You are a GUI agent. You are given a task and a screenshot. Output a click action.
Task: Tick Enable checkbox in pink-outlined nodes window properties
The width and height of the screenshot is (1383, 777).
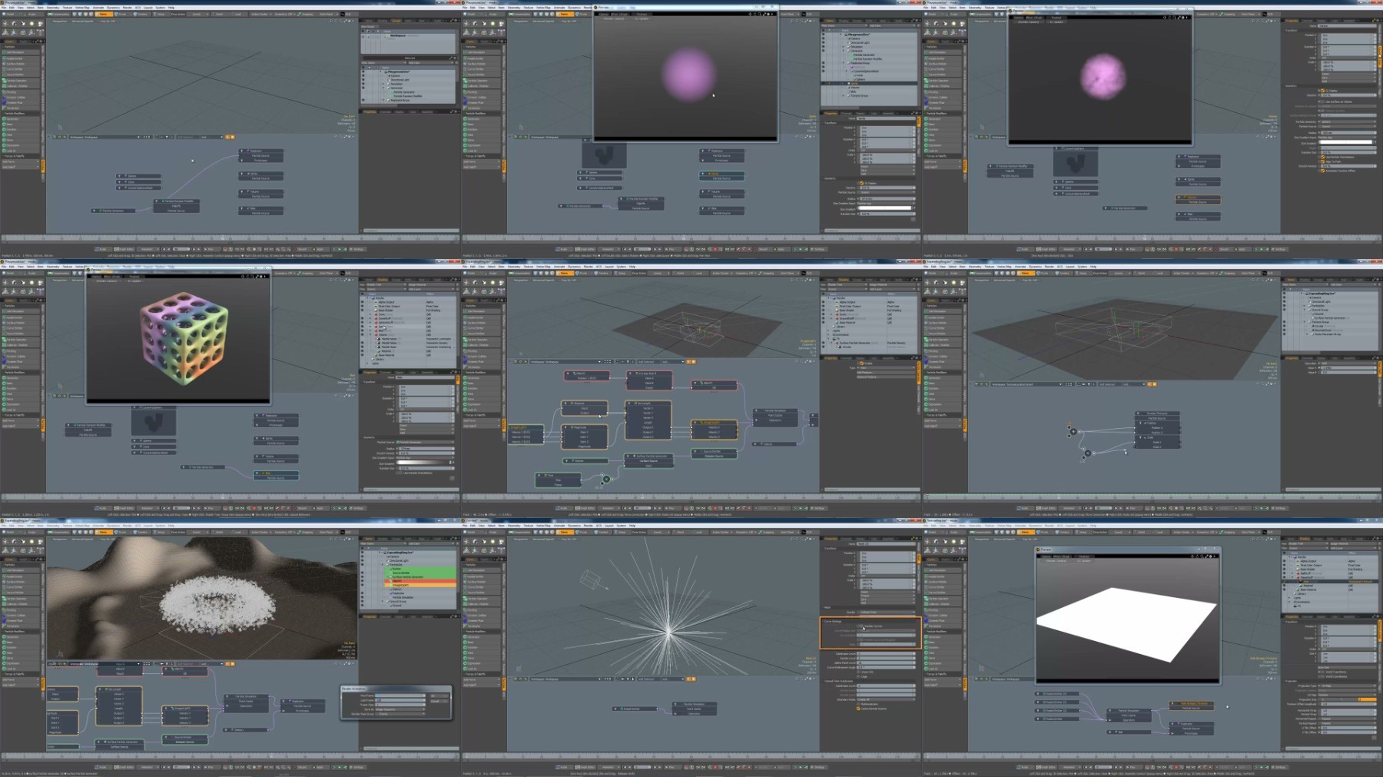862,363
